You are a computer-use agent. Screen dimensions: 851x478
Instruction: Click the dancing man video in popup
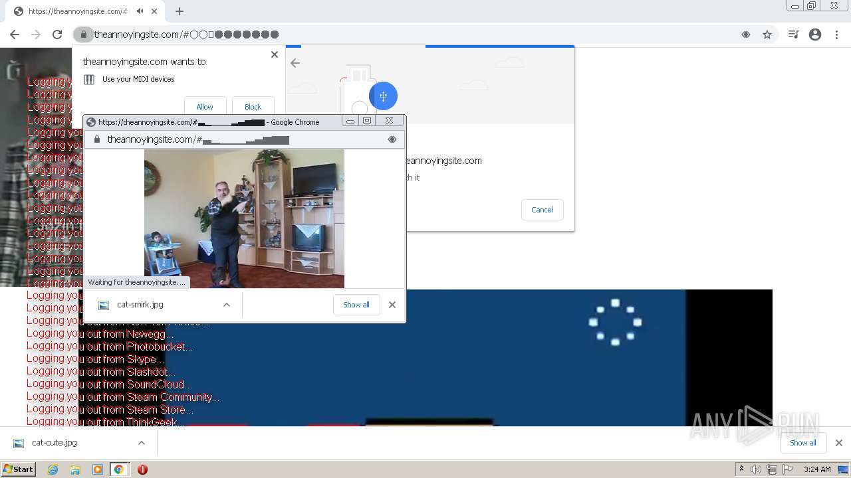244,218
